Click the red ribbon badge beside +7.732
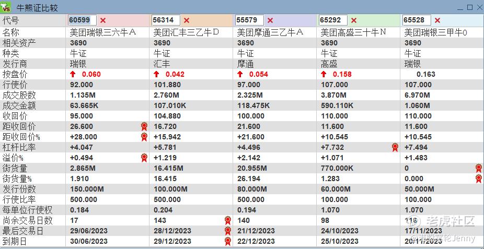This screenshot has width=484, height=249. (x=395, y=147)
